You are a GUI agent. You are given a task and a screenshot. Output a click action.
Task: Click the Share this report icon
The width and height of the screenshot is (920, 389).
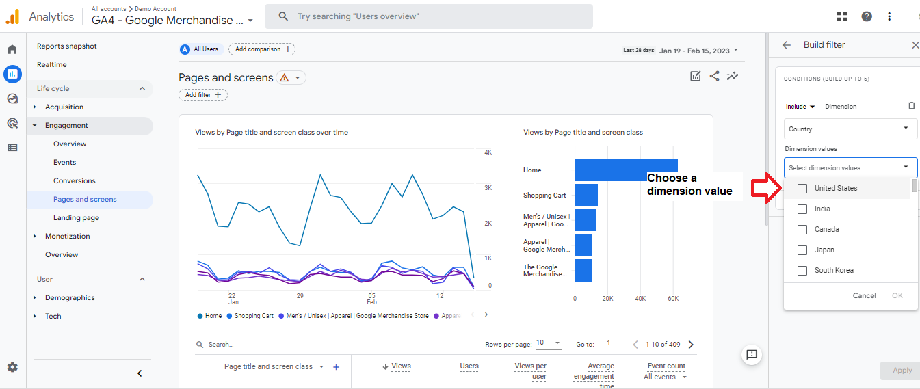click(x=714, y=76)
